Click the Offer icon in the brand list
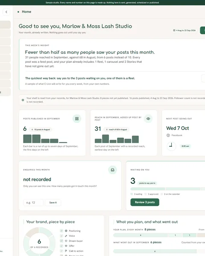The height and width of the screenshot is (256, 205). click(x=66, y=246)
